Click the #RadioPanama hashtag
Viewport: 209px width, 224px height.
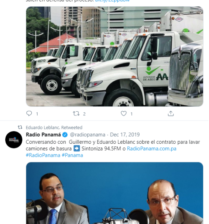pos(43,155)
